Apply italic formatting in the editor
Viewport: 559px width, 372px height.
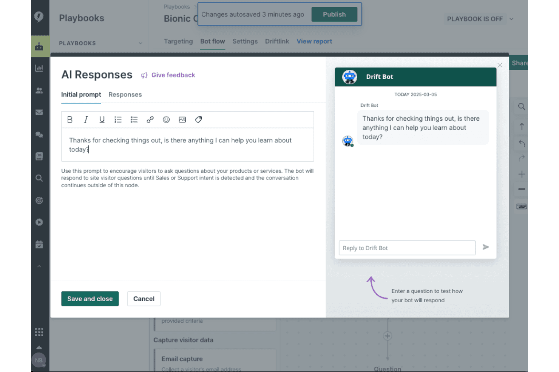(86, 120)
